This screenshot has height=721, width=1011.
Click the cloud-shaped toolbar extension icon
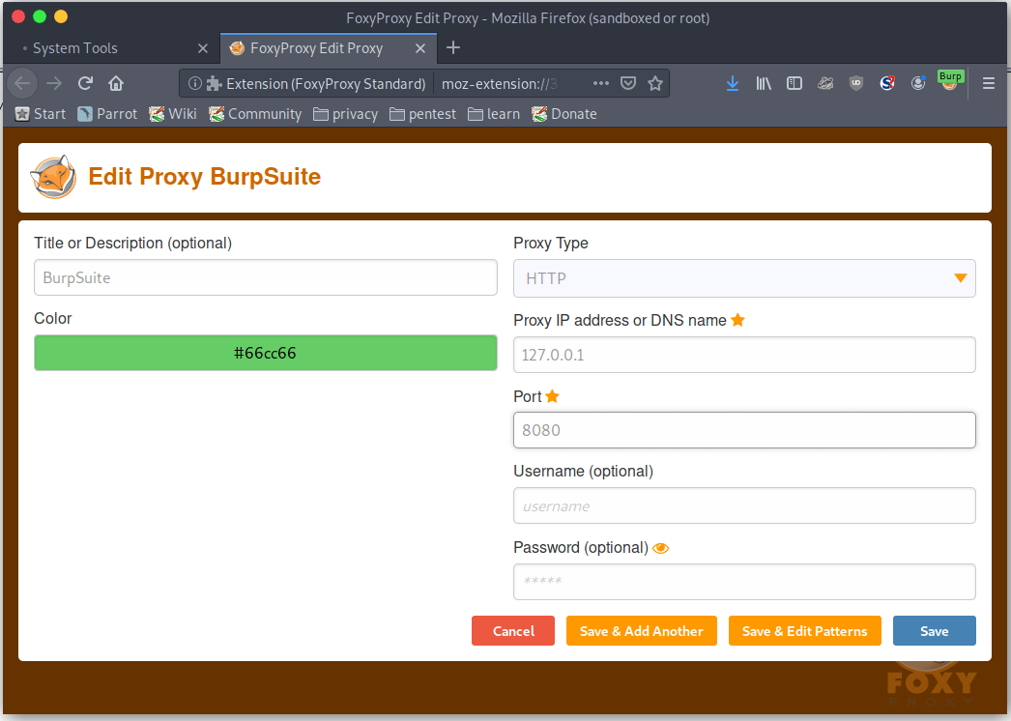pyautogui.click(x=825, y=83)
